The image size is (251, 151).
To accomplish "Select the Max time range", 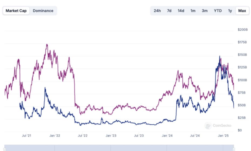I will [242, 11].
